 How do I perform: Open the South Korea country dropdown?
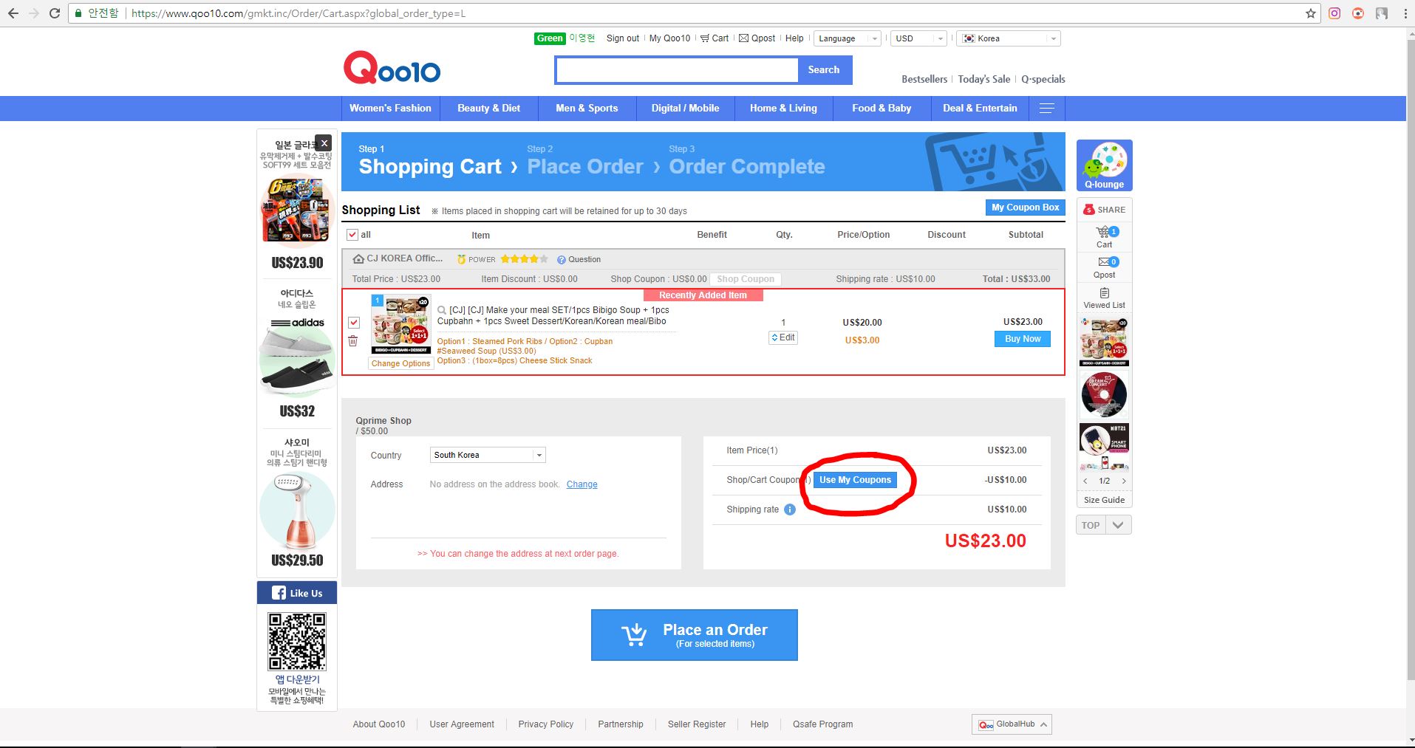[x=488, y=455]
